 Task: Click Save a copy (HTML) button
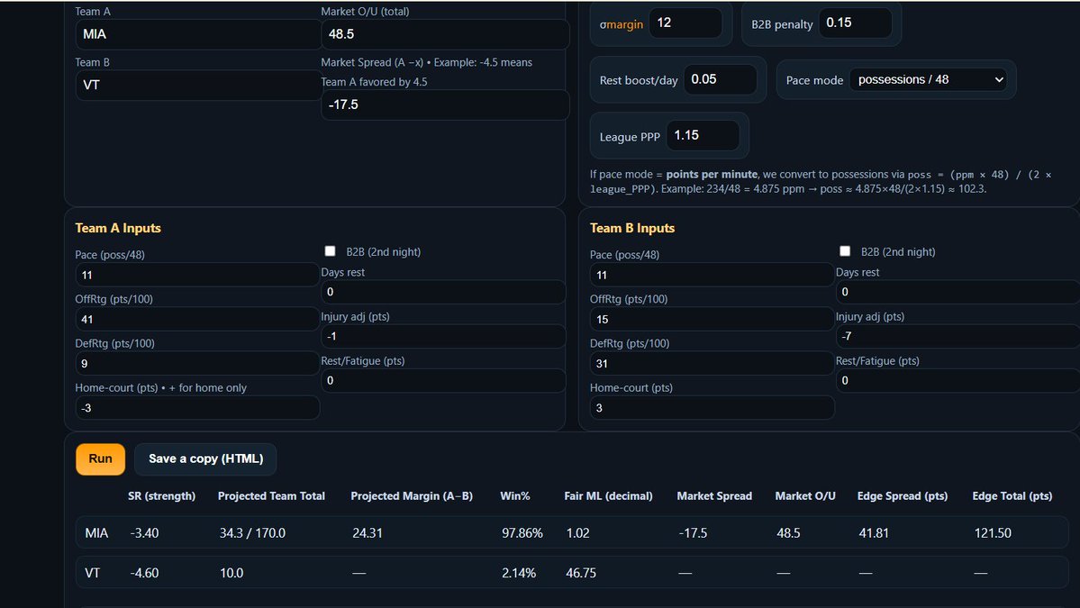205,458
